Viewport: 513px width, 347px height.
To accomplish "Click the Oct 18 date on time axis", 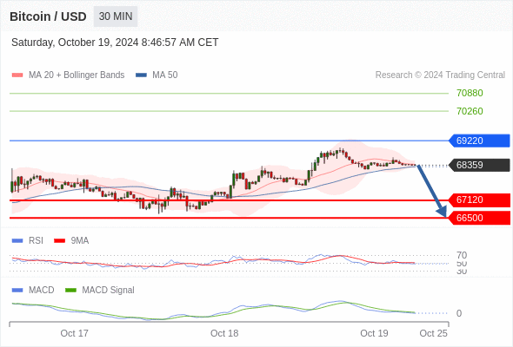I will [224, 333].
